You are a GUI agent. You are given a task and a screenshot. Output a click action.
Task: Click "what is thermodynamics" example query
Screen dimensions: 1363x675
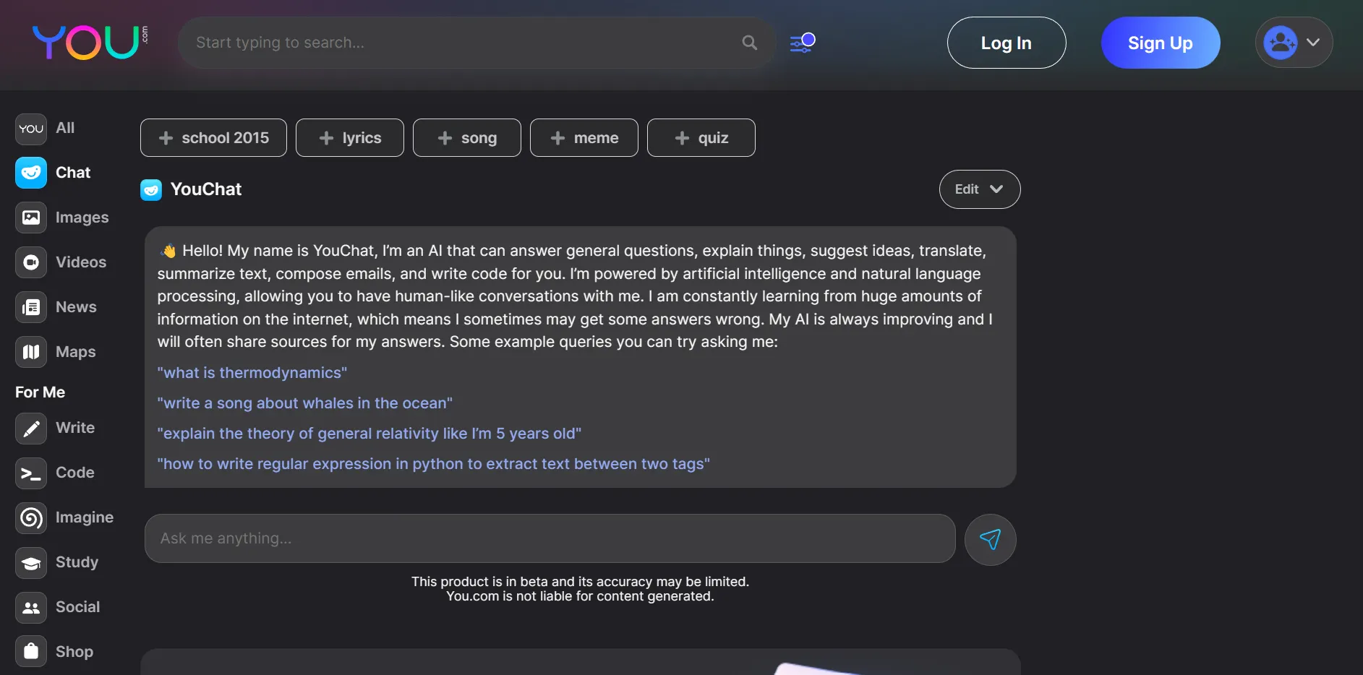(252, 373)
